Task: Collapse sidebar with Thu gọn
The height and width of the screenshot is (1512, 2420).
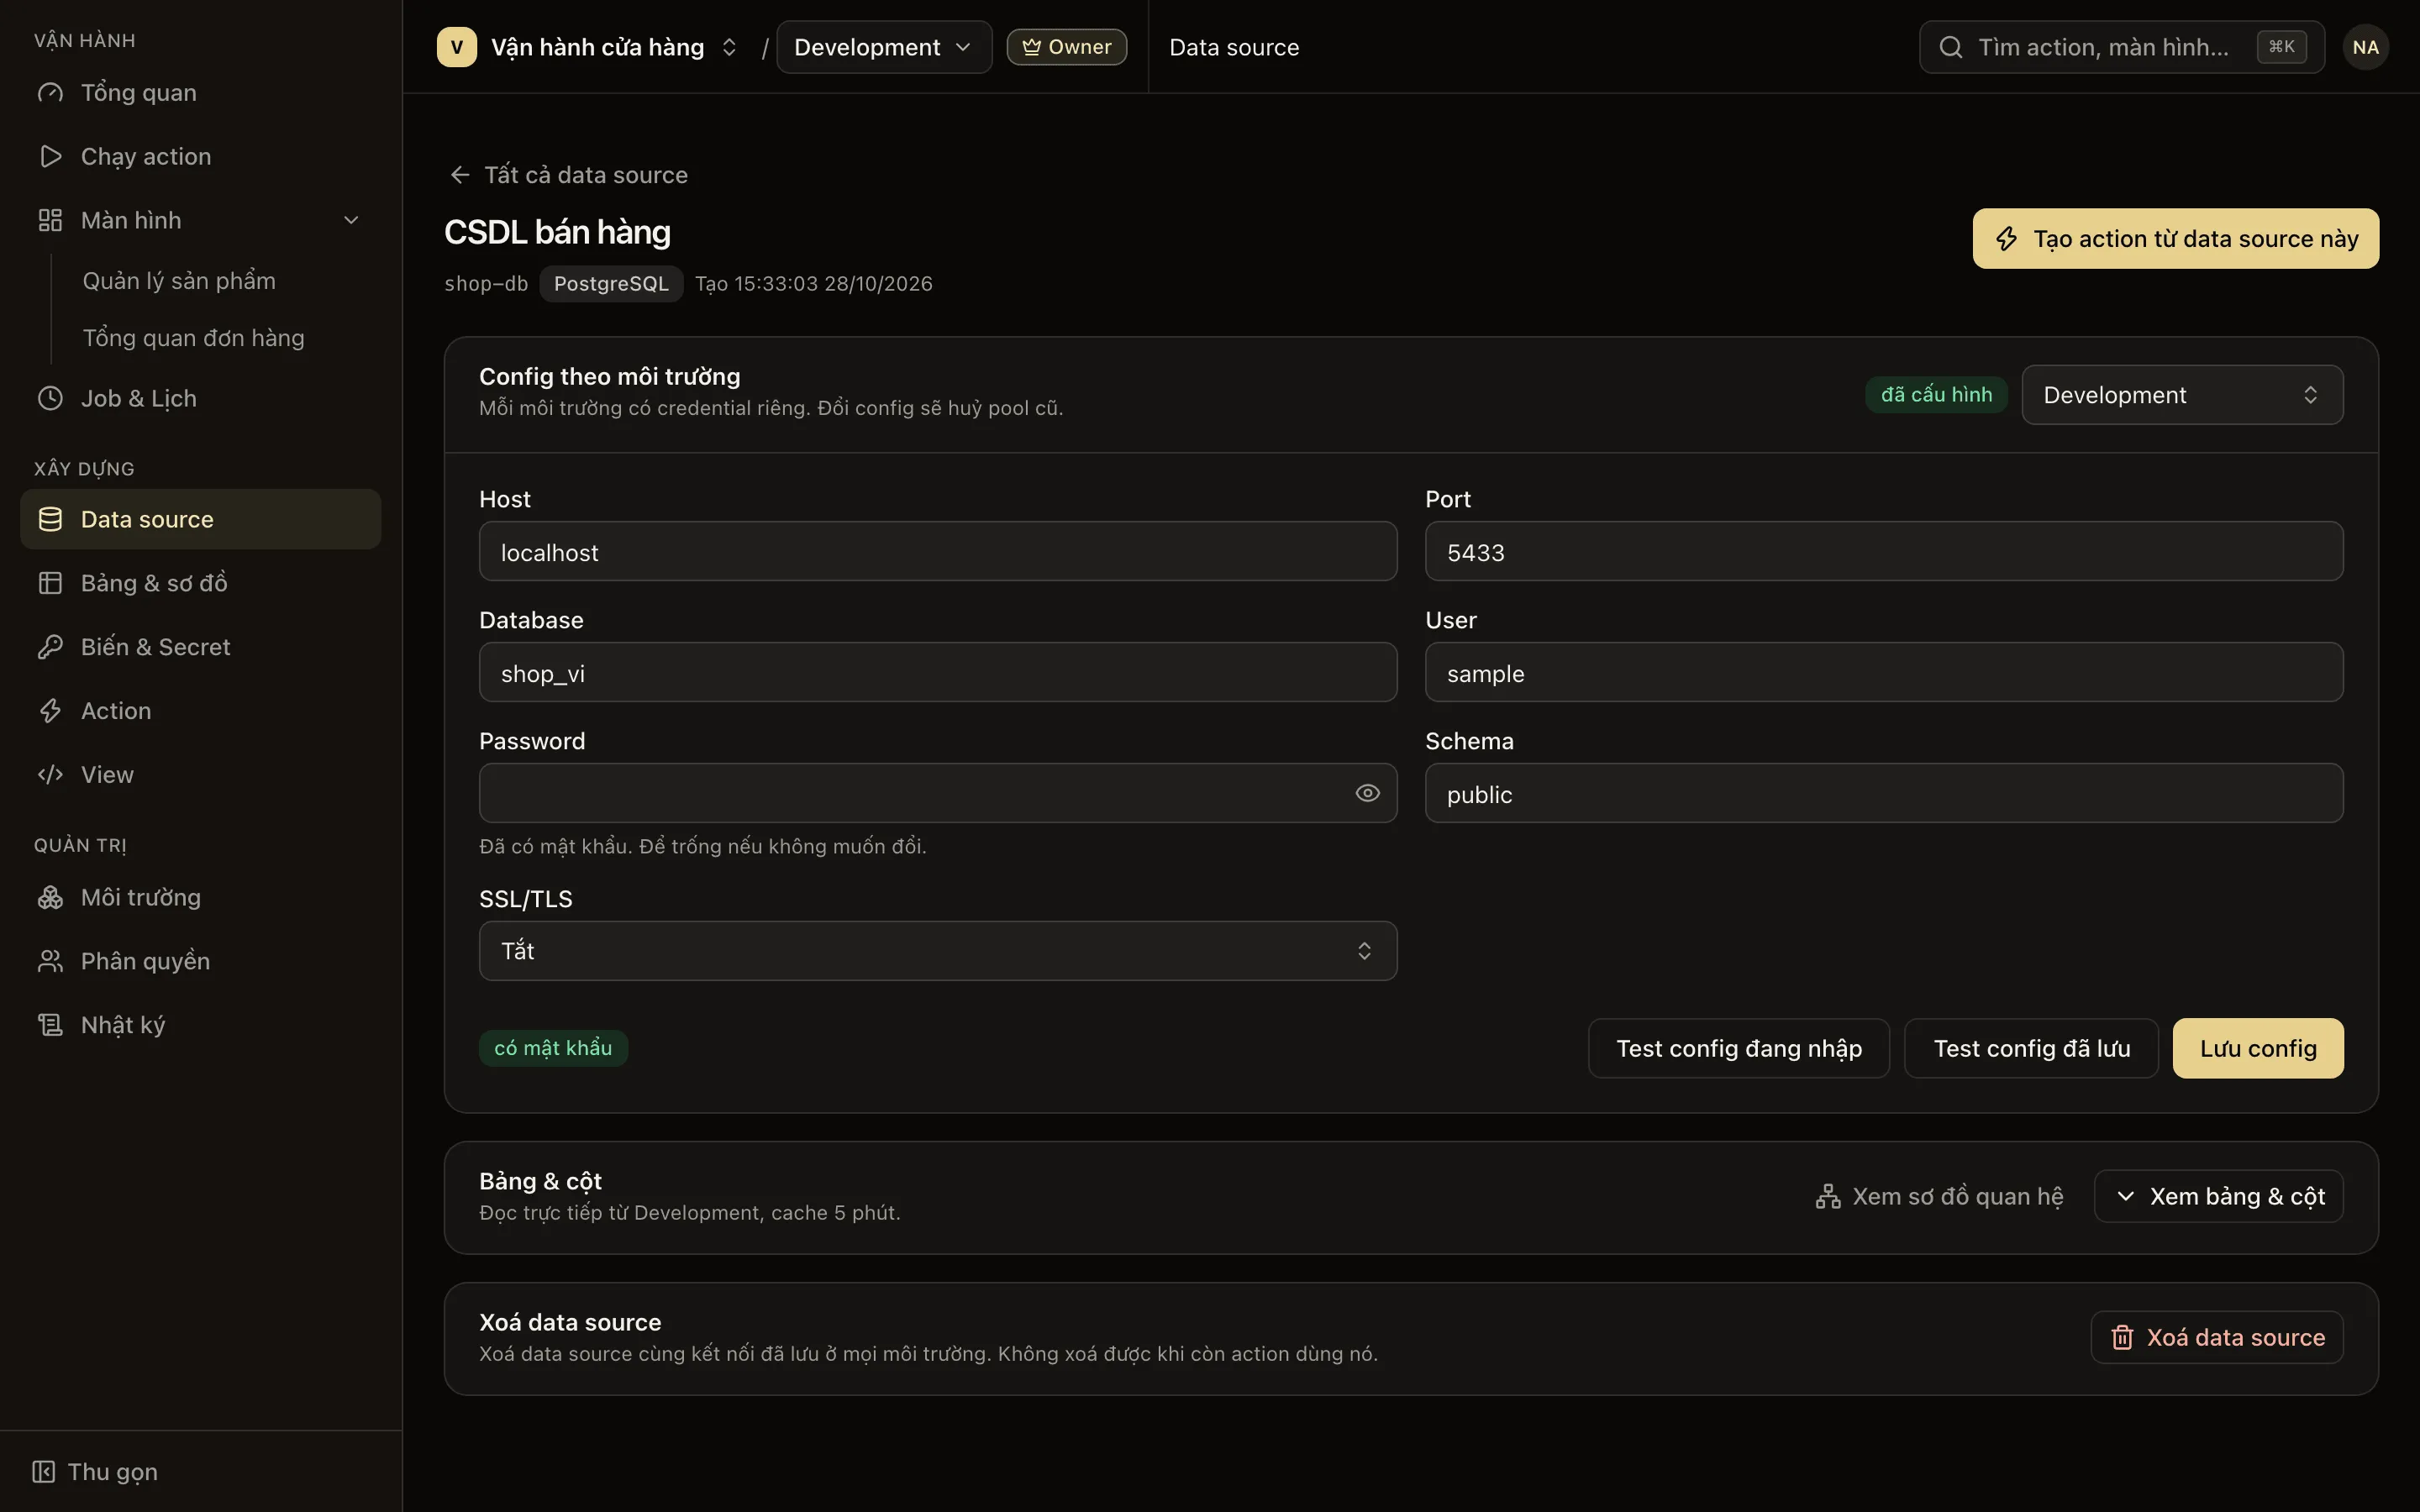Action: pos(96,1472)
